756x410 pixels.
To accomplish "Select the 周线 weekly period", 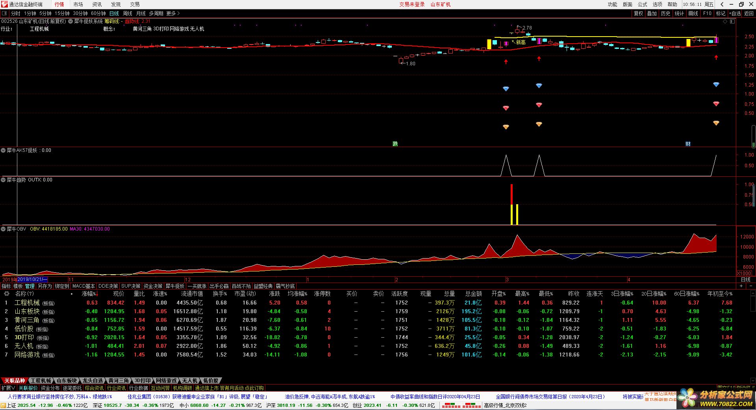I will [x=128, y=13].
